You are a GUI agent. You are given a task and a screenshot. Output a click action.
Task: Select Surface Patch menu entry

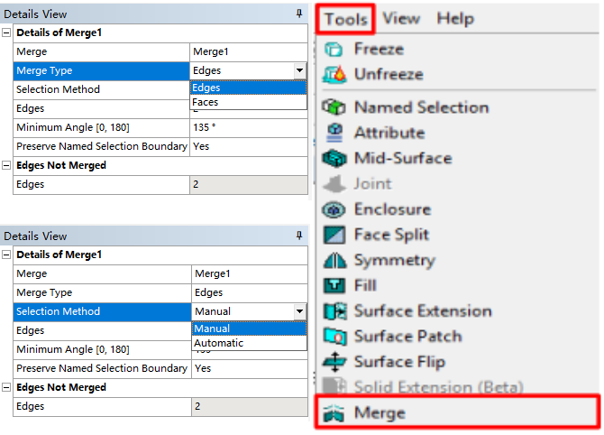408,337
